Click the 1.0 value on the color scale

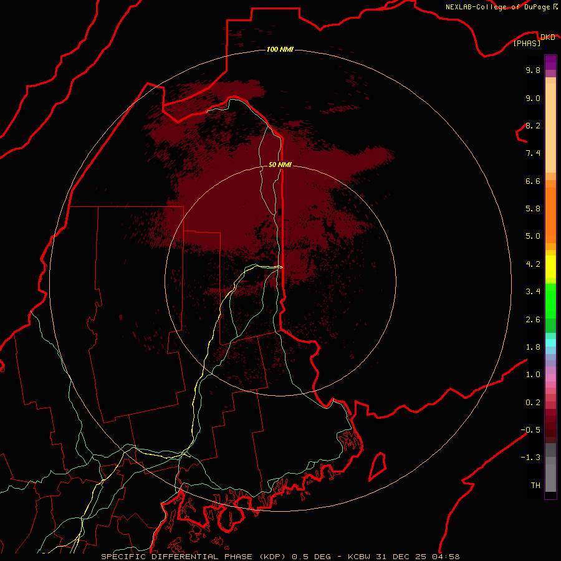(x=533, y=375)
